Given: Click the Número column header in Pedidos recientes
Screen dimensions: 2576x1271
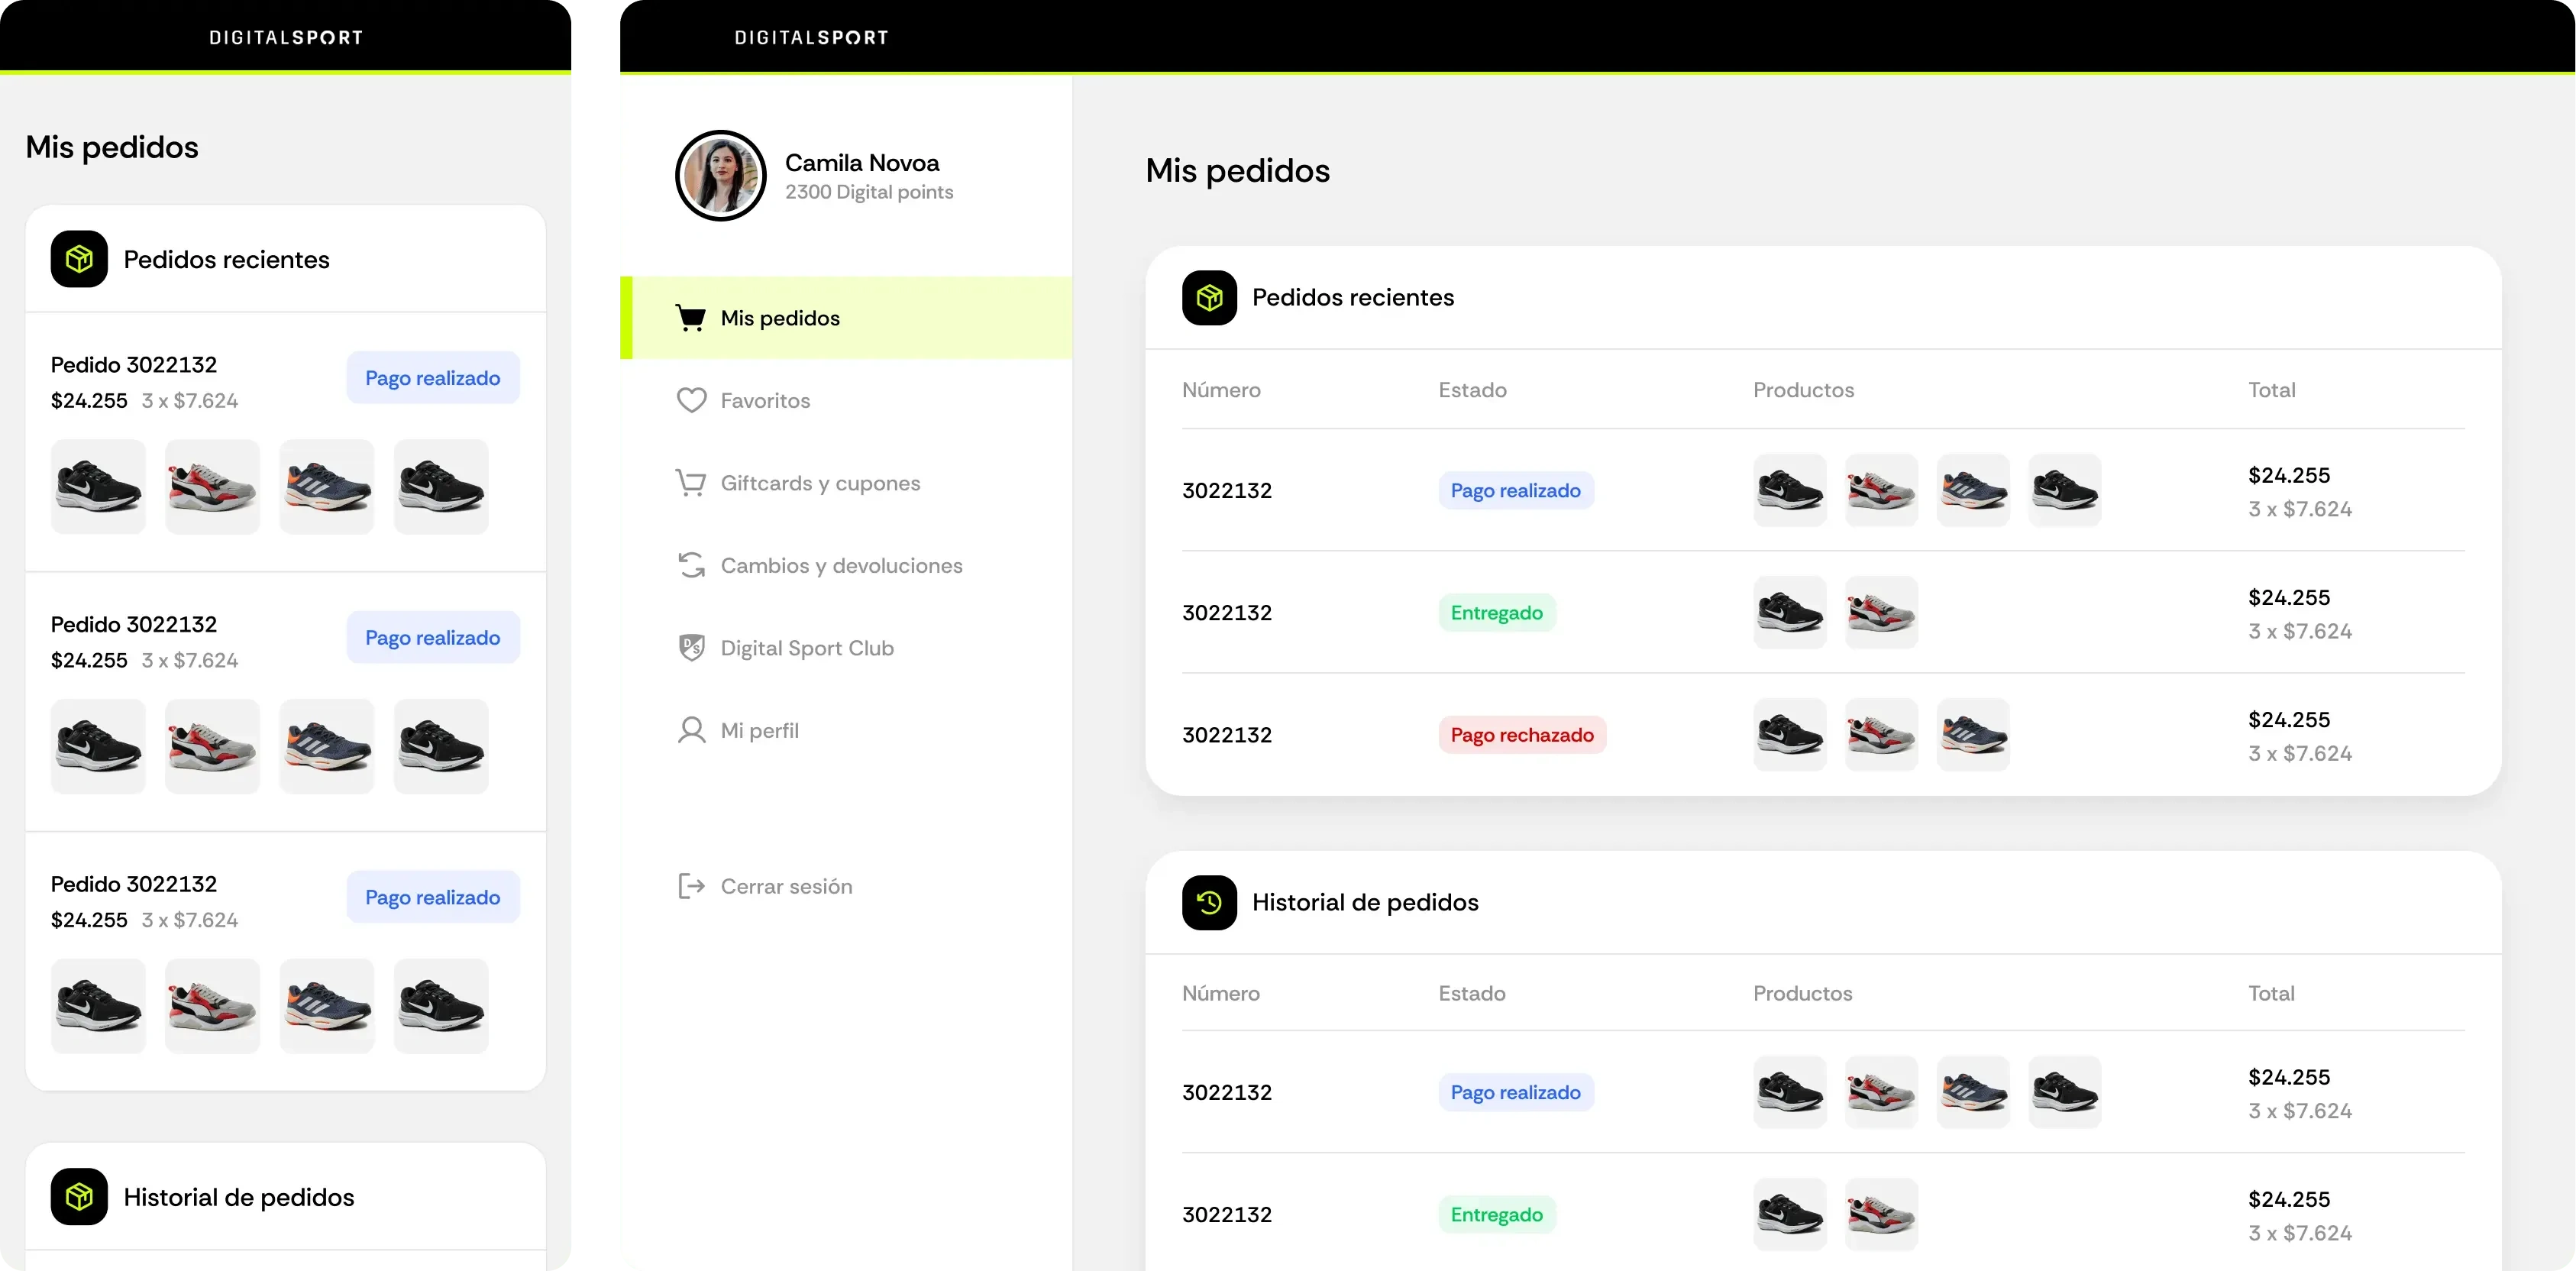Looking at the screenshot, I should pos(1221,390).
